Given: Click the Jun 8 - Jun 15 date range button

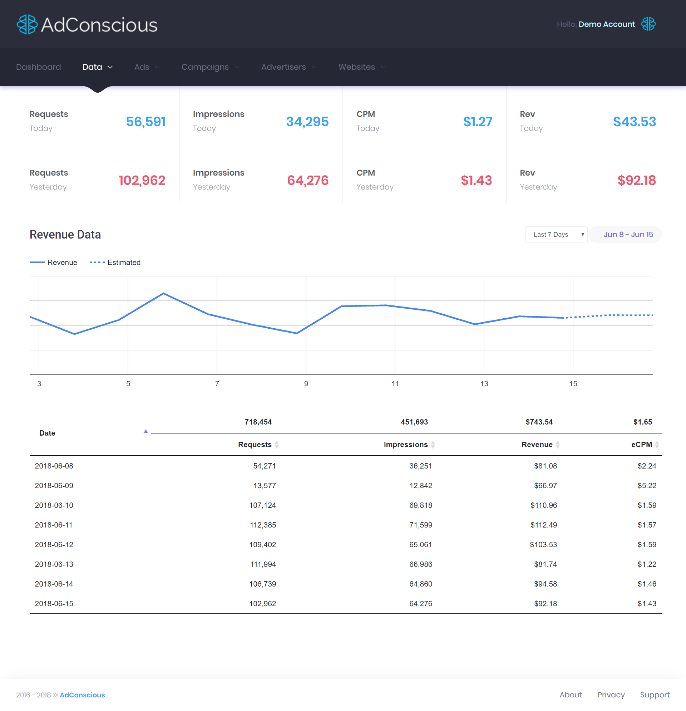Looking at the screenshot, I should pyautogui.click(x=625, y=234).
